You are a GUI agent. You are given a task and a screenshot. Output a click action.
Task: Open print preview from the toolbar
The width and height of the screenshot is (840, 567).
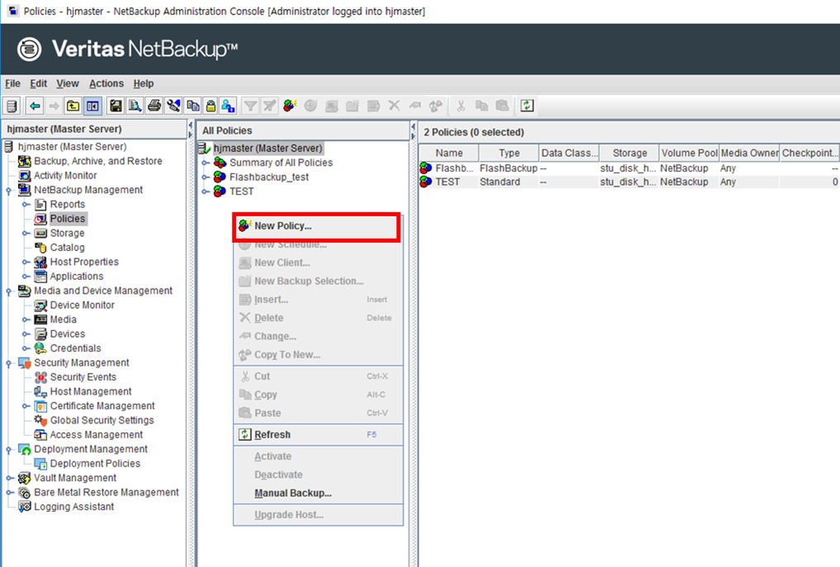[134, 106]
